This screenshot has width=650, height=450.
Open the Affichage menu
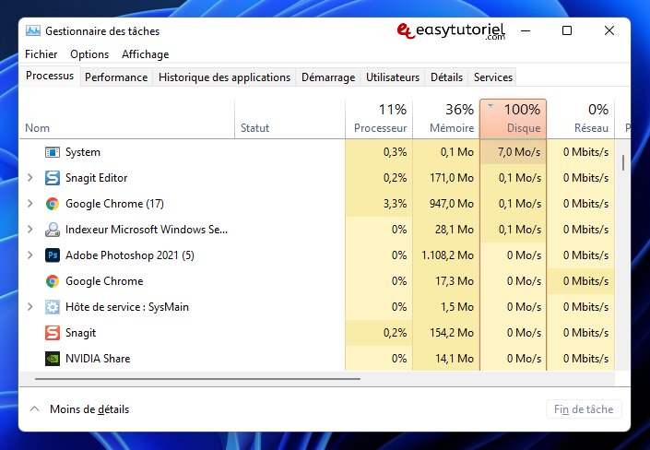pyautogui.click(x=145, y=54)
